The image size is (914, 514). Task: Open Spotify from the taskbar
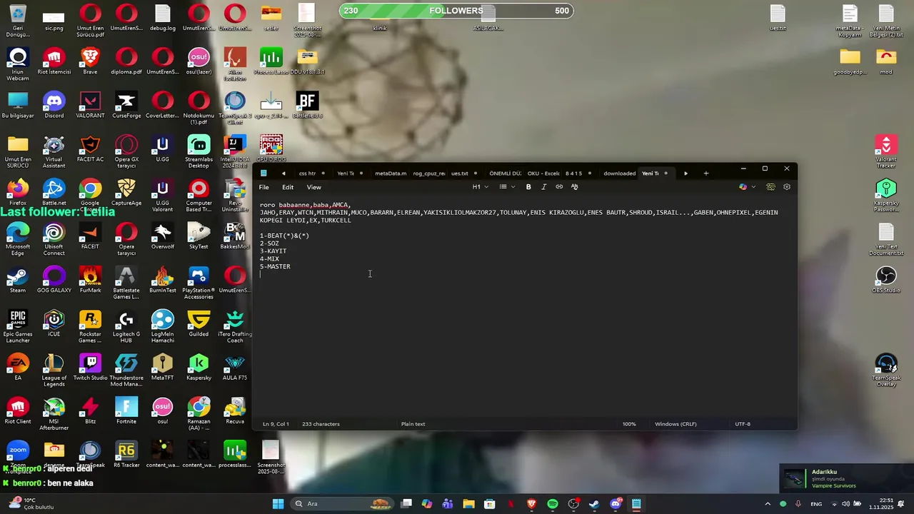point(553,504)
